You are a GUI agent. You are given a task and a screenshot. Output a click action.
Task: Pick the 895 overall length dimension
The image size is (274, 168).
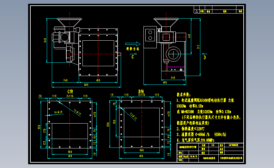tap(86, 85)
